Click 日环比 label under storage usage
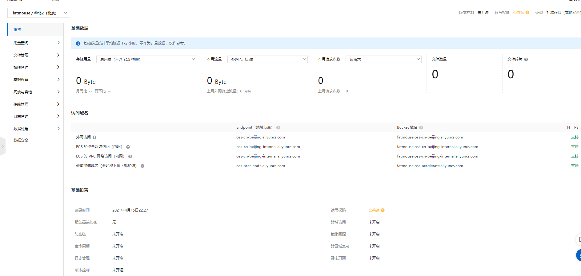Image resolution: width=581 pixels, height=276 pixels. point(100,91)
